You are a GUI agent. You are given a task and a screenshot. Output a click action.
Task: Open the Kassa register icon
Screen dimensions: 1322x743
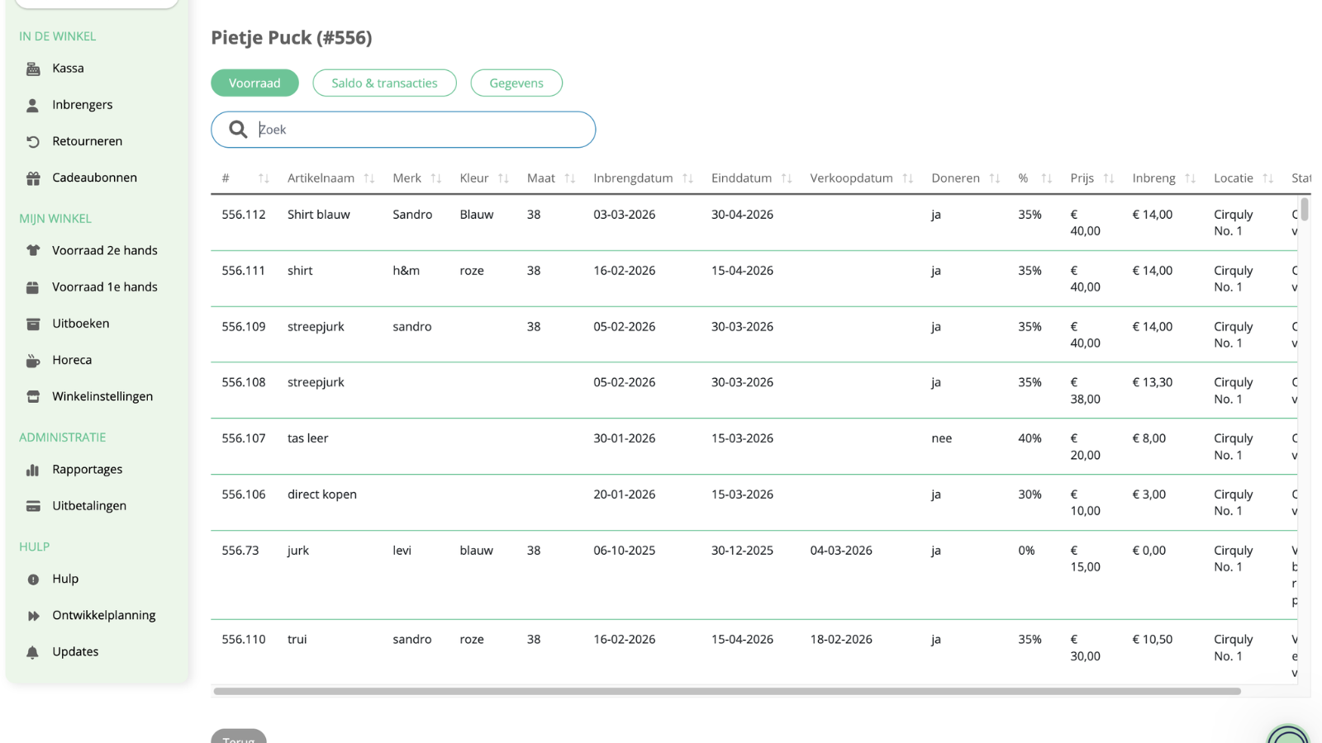tap(33, 69)
